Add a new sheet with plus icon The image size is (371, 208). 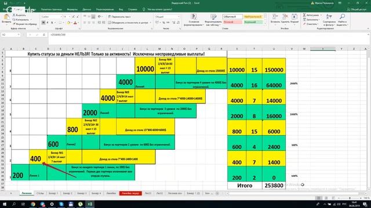[x=217, y=194]
